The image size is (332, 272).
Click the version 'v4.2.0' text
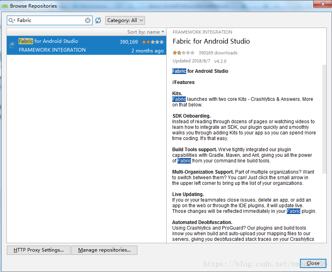click(220, 61)
